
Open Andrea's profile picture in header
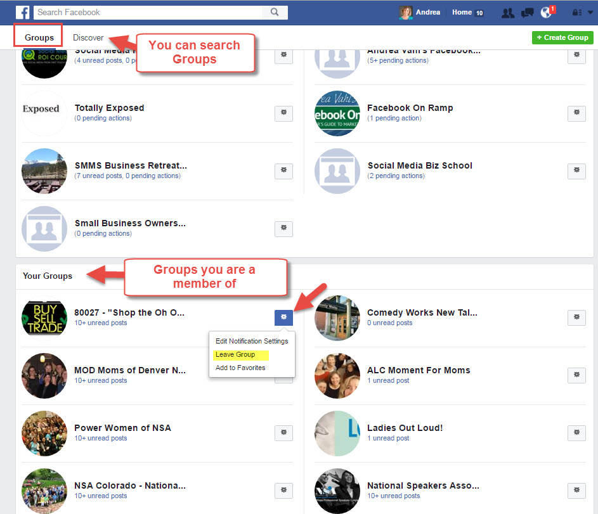coord(406,12)
